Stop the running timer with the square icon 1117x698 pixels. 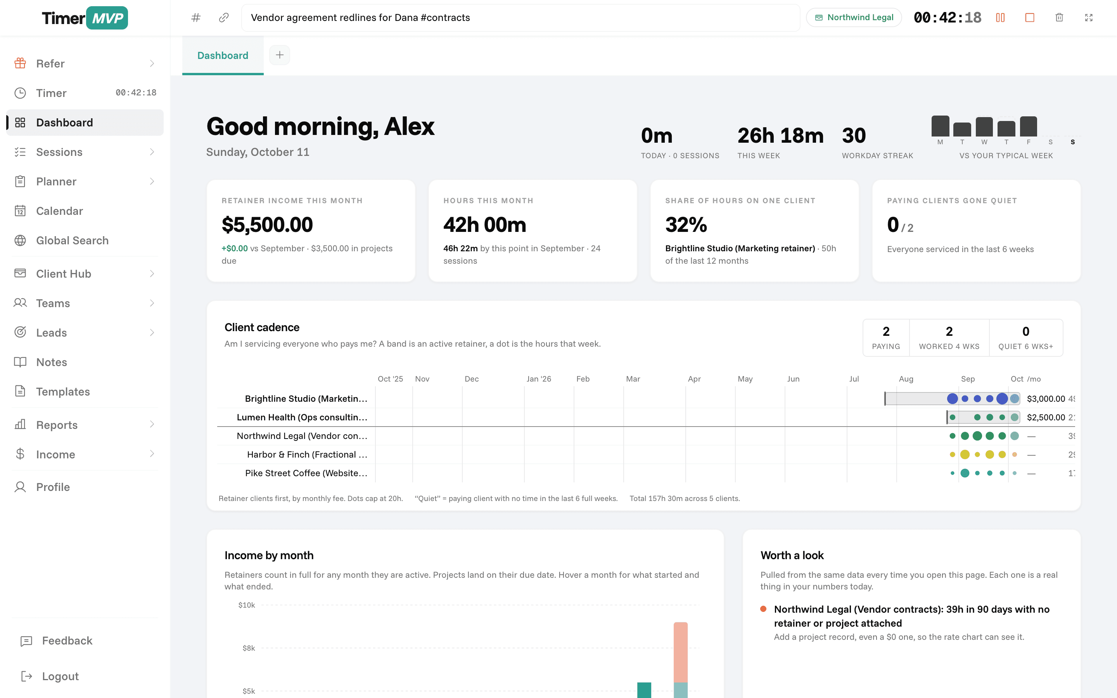pyautogui.click(x=1030, y=17)
